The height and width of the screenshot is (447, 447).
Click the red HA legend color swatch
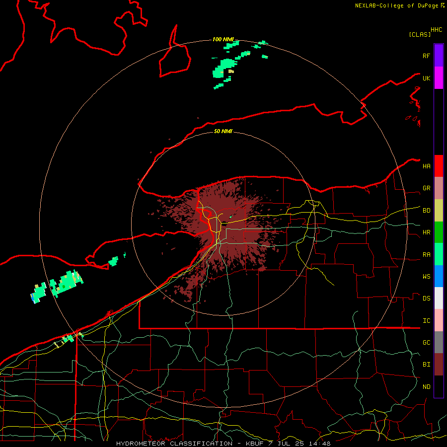pos(439,166)
